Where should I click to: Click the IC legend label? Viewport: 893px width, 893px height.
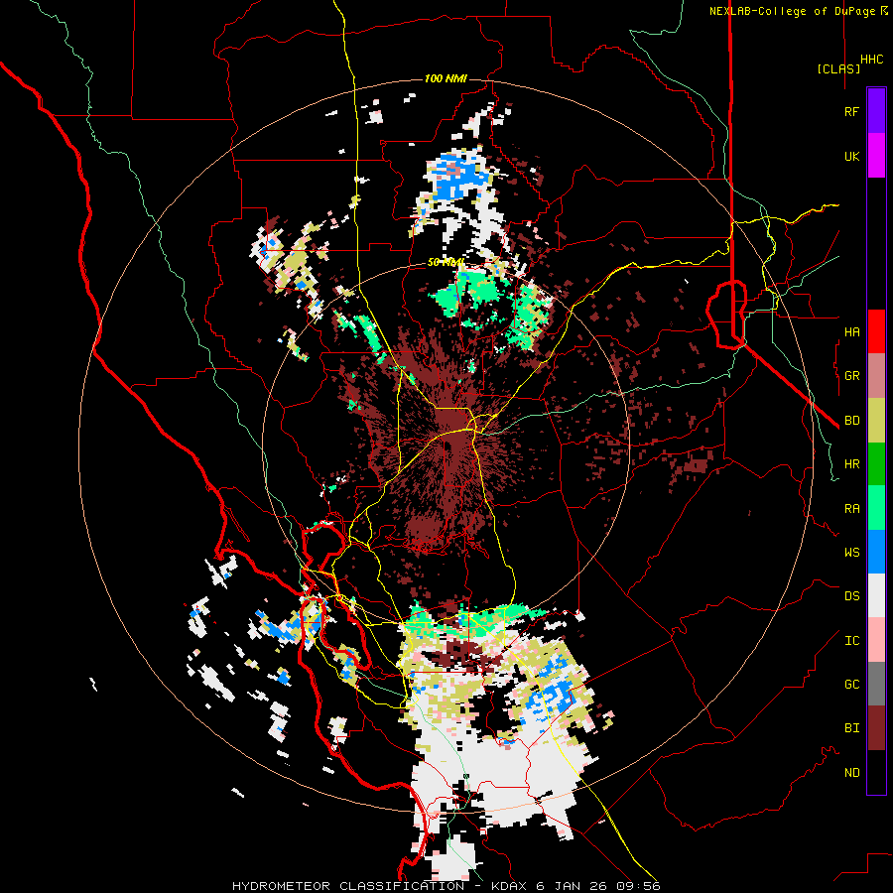pos(851,640)
